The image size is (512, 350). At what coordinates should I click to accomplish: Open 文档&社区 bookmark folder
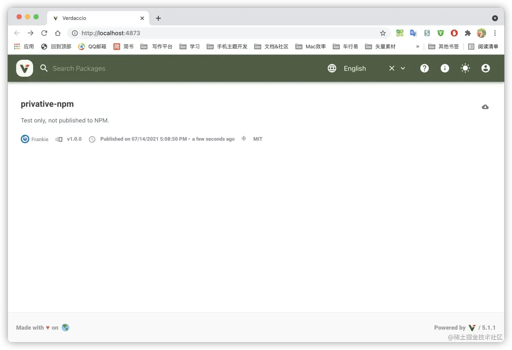(271, 46)
